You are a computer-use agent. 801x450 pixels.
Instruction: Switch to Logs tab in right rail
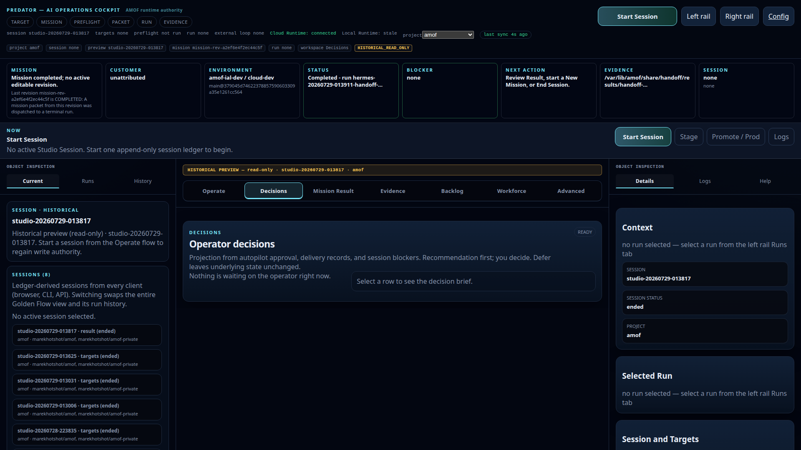705,181
